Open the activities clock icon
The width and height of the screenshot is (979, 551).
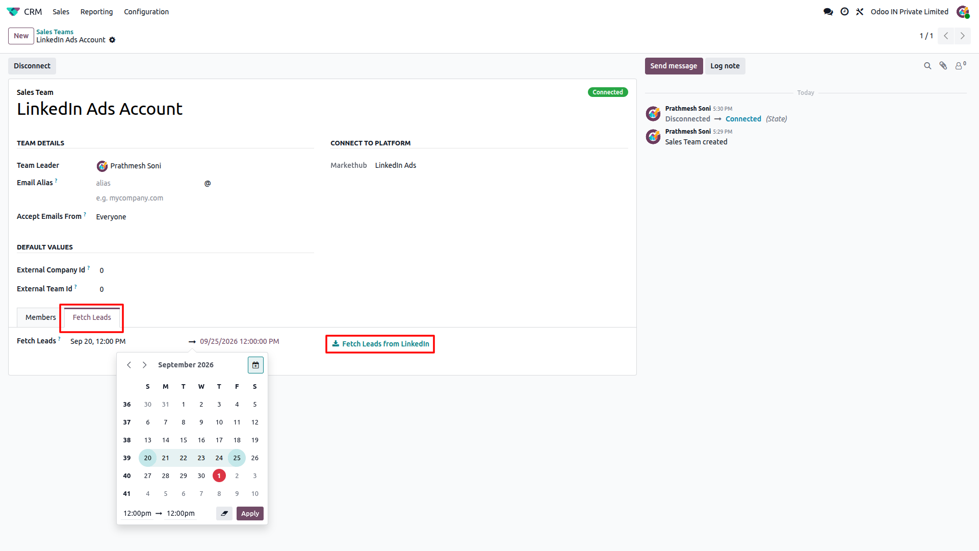click(844, 11)
